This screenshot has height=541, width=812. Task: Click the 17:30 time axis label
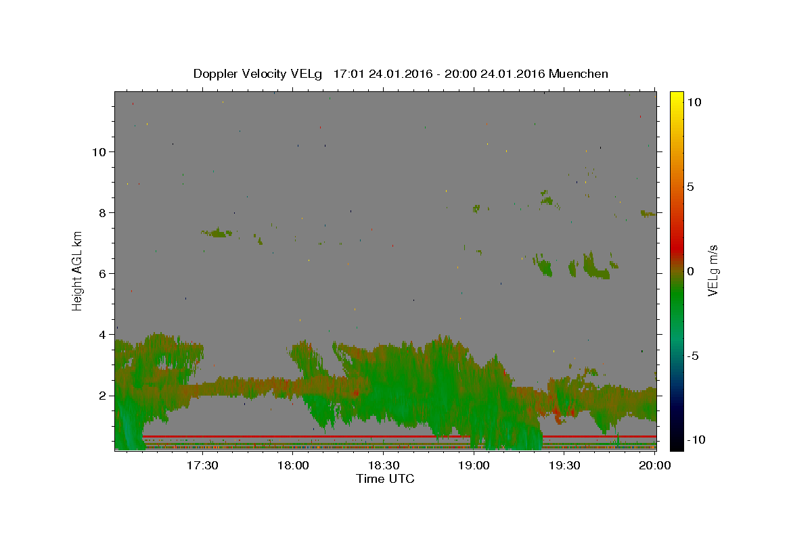[x=202, y=465]
